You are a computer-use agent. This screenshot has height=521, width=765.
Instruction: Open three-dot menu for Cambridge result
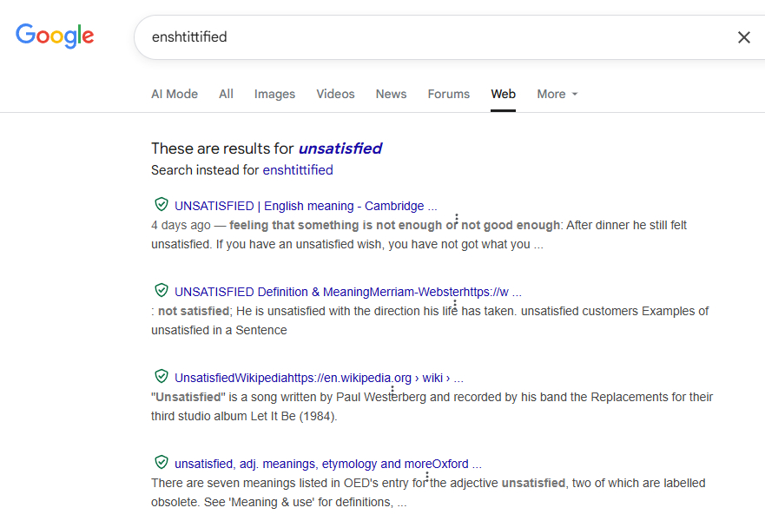[x=456, y=220]
